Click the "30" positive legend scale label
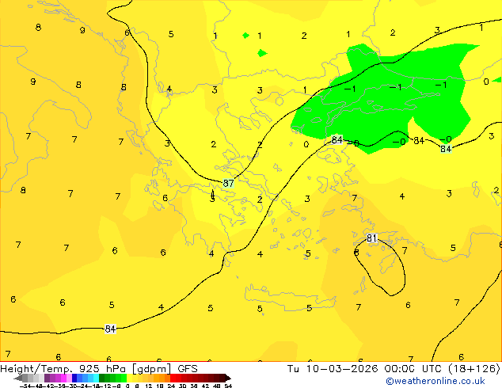The height and width of the screenshot is (388, 502). 182,386
